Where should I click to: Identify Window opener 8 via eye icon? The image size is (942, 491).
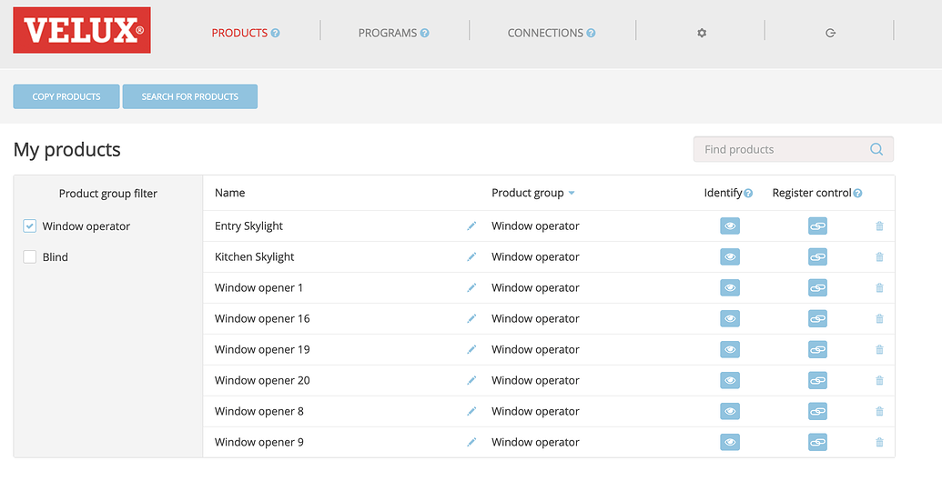(730, 412)
